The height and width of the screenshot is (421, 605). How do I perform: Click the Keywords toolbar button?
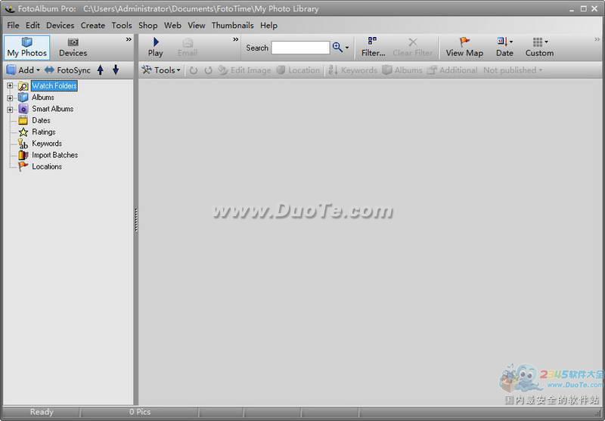(352, 70)
